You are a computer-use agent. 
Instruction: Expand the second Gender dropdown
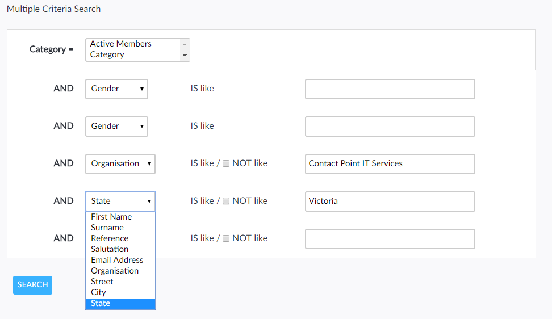coord(116,126)
